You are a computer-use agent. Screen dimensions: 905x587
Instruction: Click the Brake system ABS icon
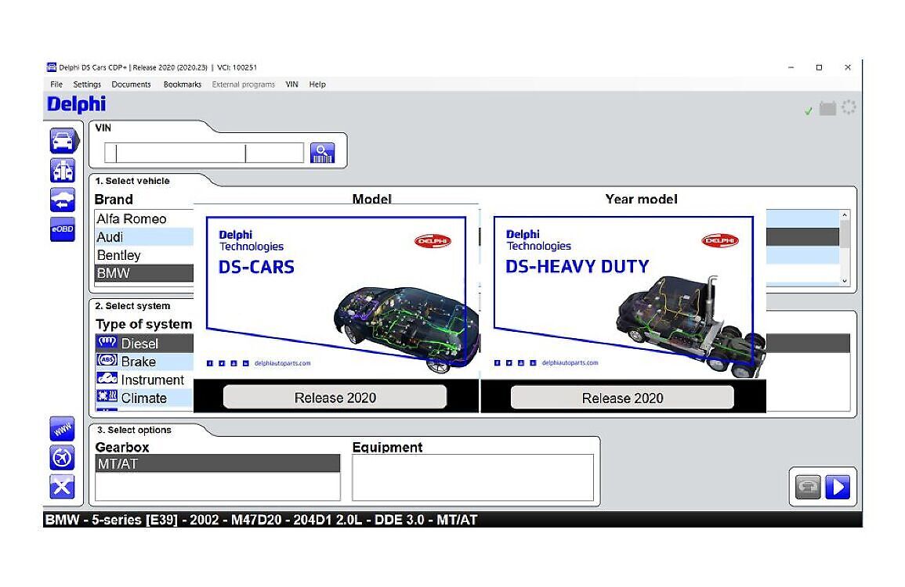point(107,361)
